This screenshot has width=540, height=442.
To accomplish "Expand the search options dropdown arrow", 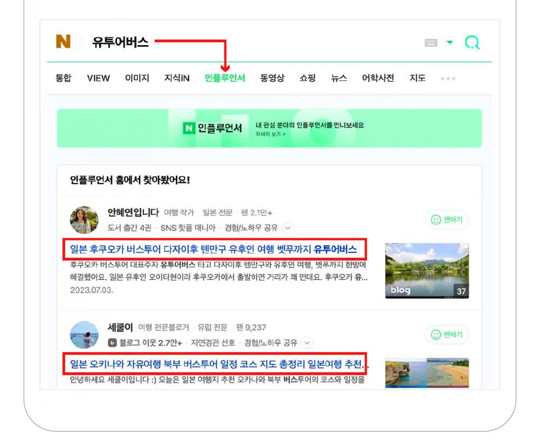I will [449, 43].
